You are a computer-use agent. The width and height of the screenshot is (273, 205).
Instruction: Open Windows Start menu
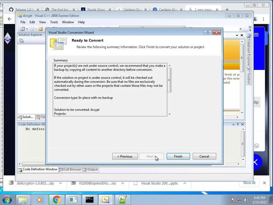click(x=7, y=200)
